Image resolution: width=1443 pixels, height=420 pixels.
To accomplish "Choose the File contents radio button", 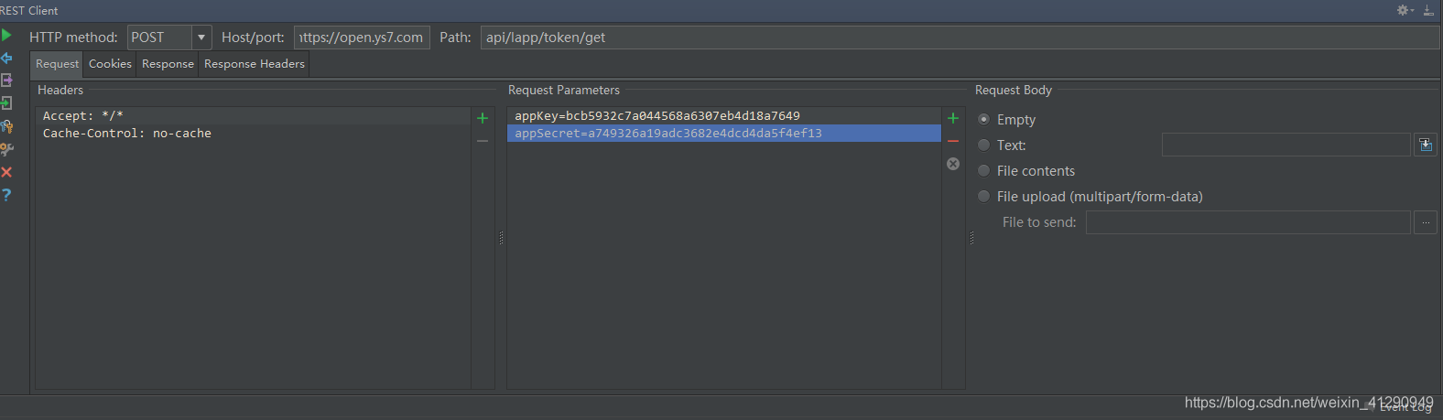I will (984, 171).
